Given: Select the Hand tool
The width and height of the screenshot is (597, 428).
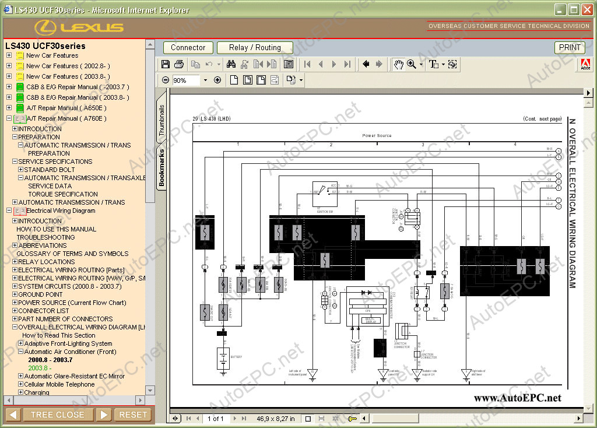Looking at the screenshot, I should point(398,64).
